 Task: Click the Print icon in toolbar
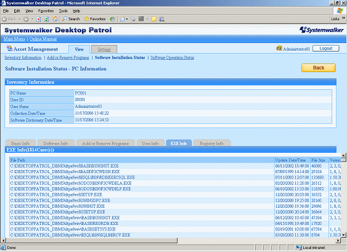click(133, 19)
